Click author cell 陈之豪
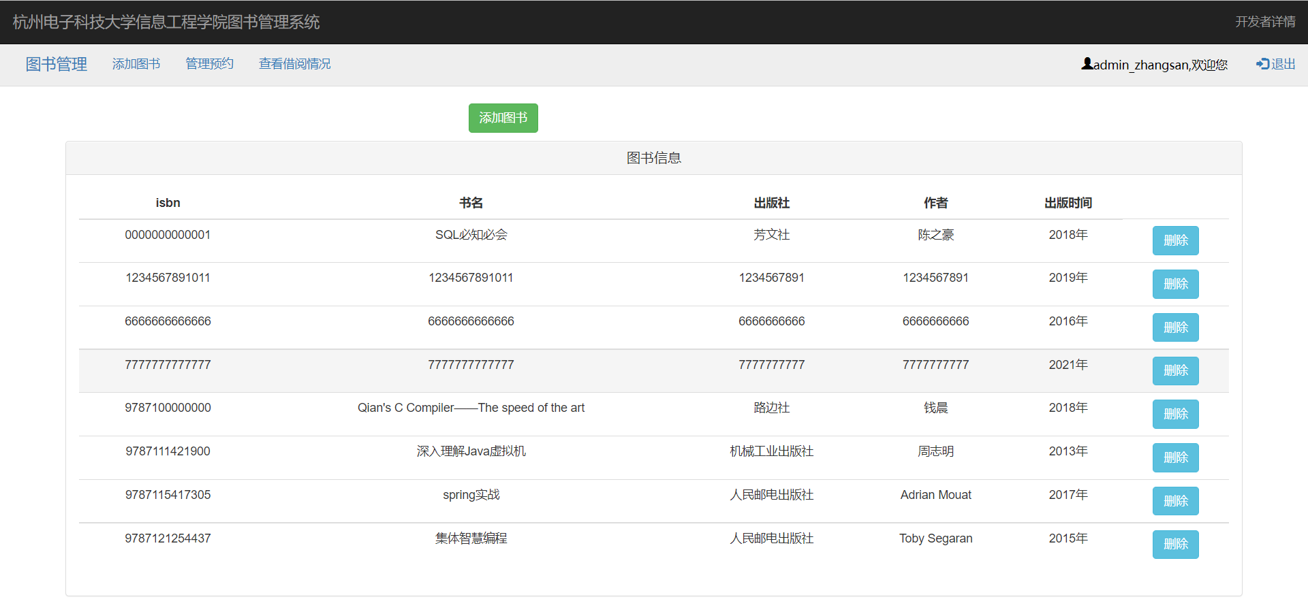This screenshot has width=1308, height=614. 936,235
